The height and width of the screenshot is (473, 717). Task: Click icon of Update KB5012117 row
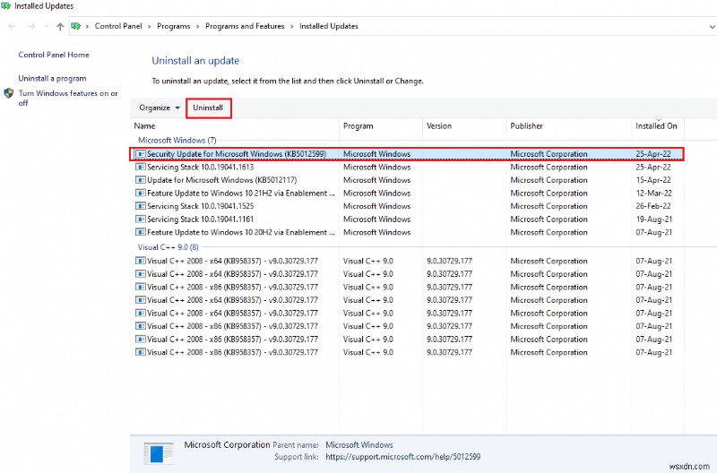coord(141,180)
